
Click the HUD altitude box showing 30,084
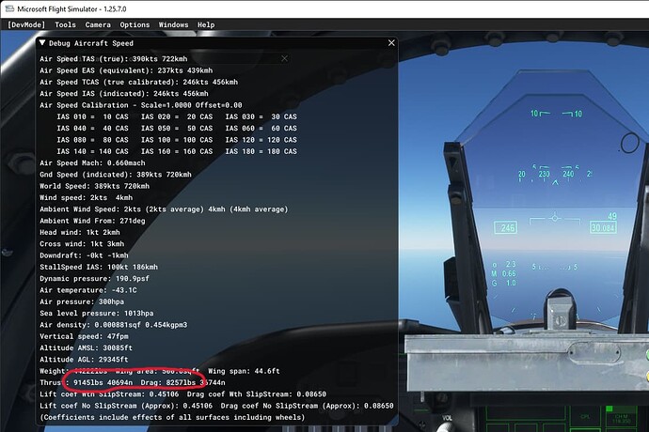[x=603, y=228]
